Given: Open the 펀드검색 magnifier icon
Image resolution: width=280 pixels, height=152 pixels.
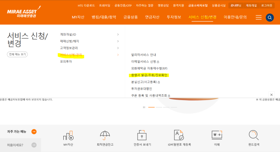Looking at the screenshot, I should [254, 135].
